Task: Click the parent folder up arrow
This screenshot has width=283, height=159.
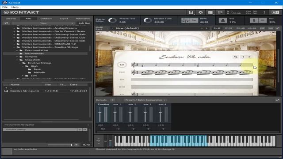Action: click(6, 88)
